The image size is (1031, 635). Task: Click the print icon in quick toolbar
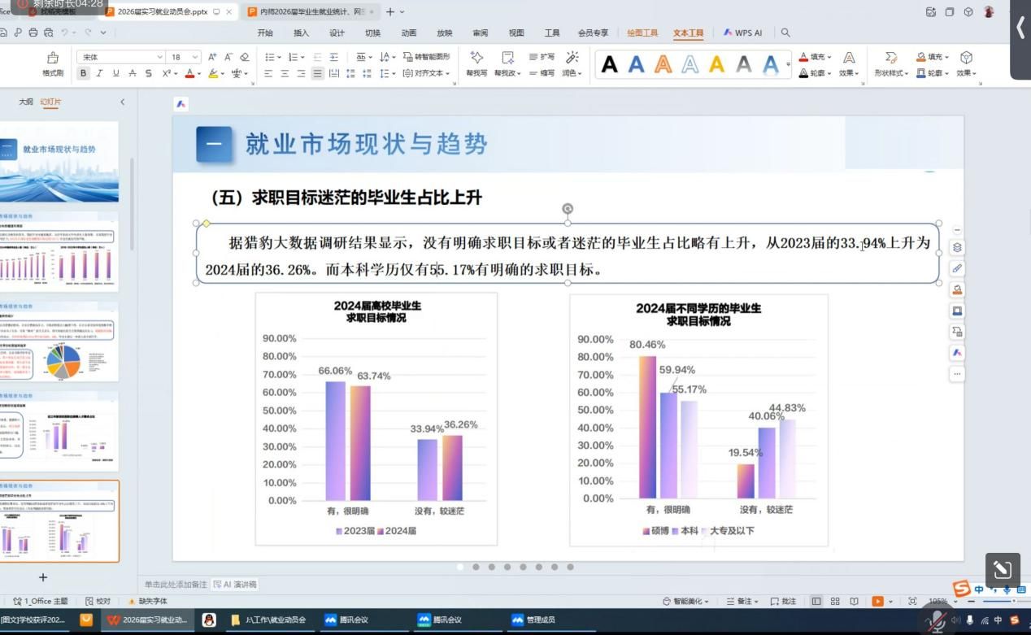click(x=33, y=33)
